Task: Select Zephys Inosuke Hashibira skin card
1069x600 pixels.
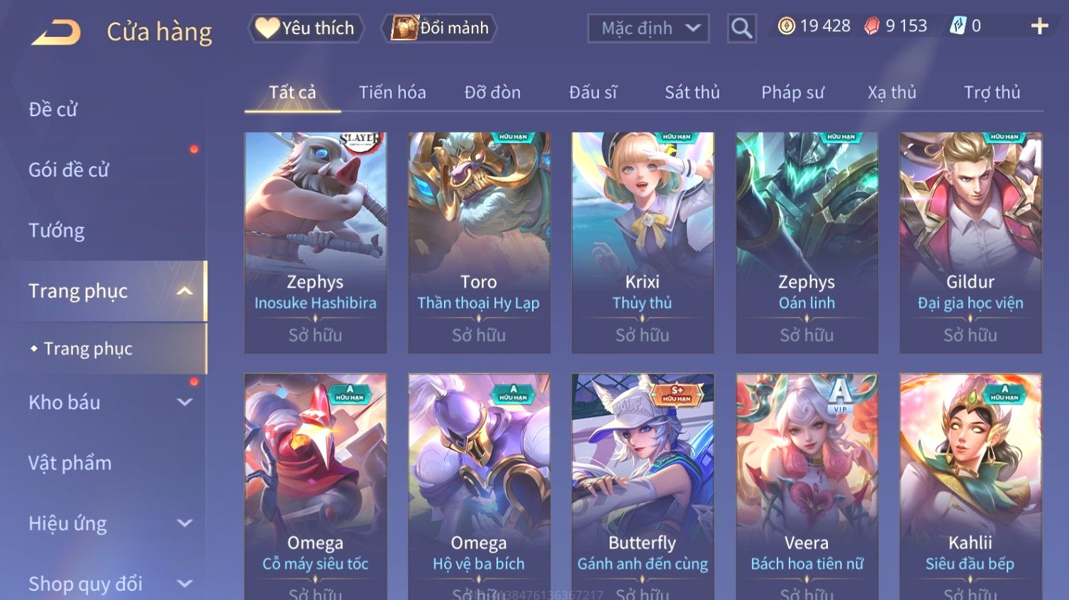Action: coord(316,243)
